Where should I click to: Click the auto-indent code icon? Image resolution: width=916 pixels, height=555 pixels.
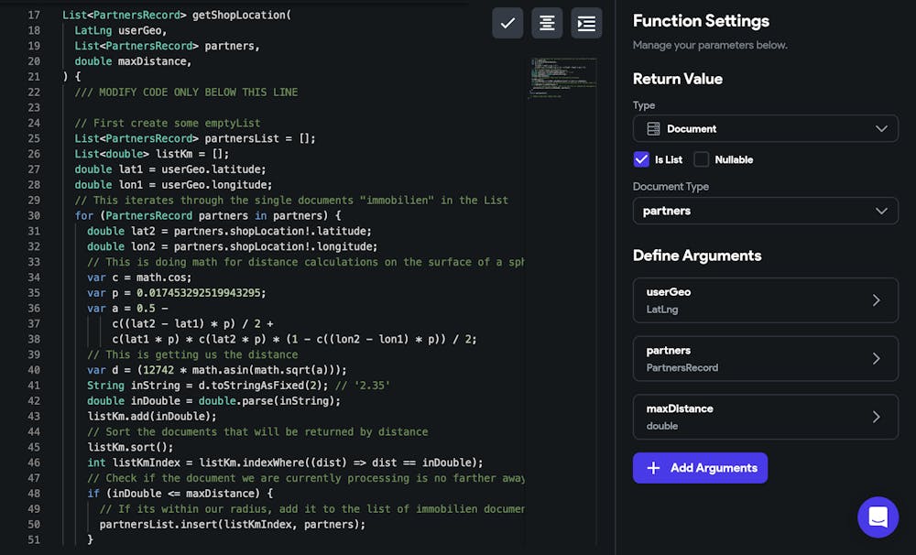[x=585, y=23]
